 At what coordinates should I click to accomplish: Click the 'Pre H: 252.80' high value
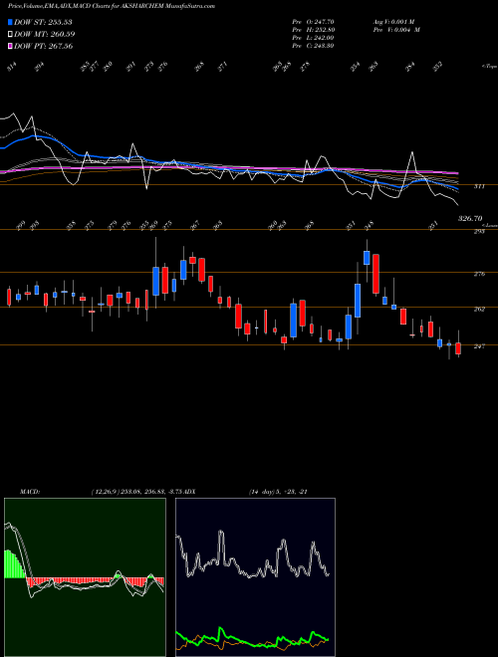(313, 30)
